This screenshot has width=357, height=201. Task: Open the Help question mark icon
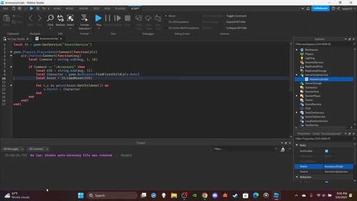[334, 8]
